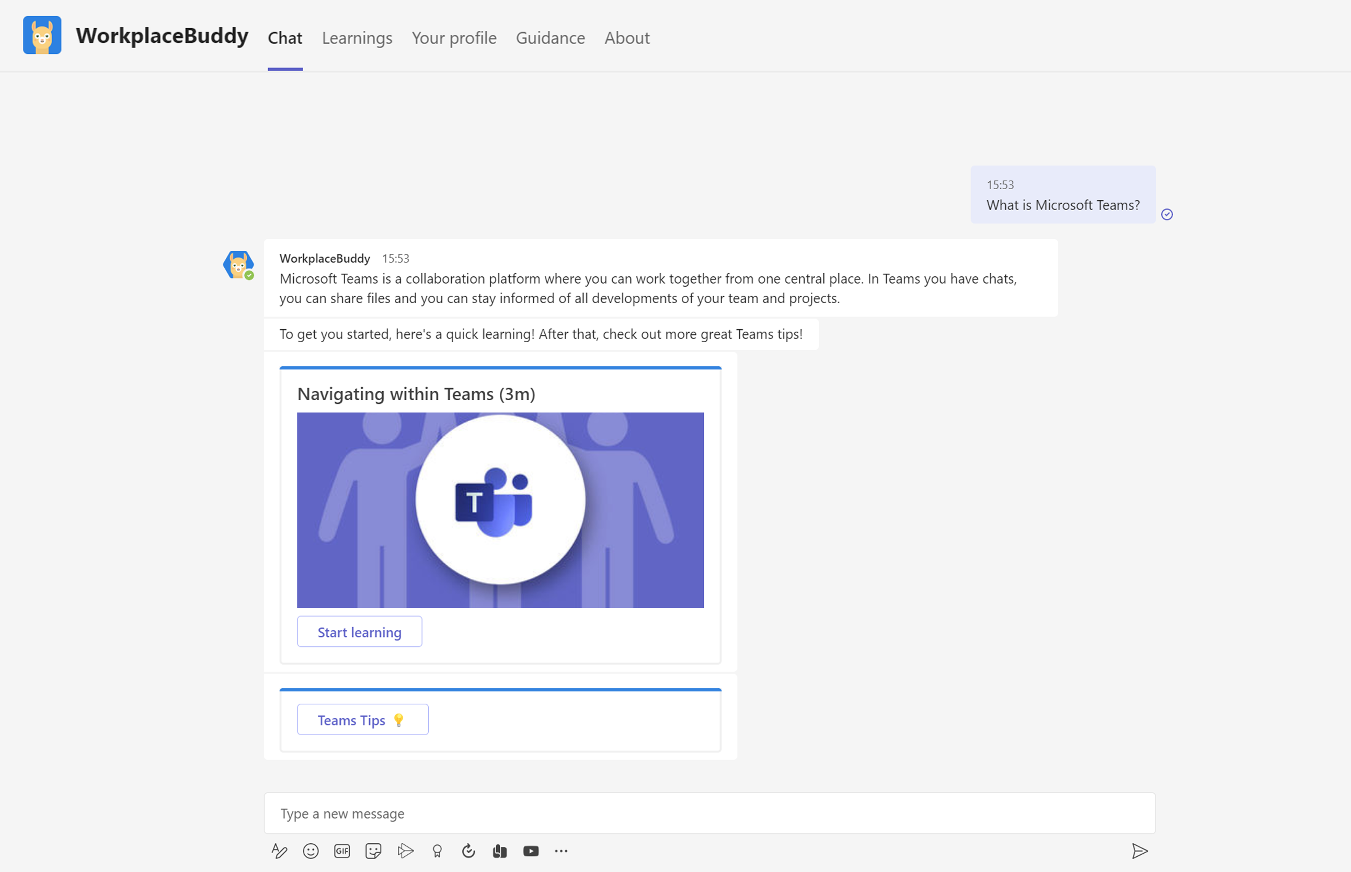
Task: Open more messaging extensions ellipsis
Action: pyautogui.click(x=562, y=851)
